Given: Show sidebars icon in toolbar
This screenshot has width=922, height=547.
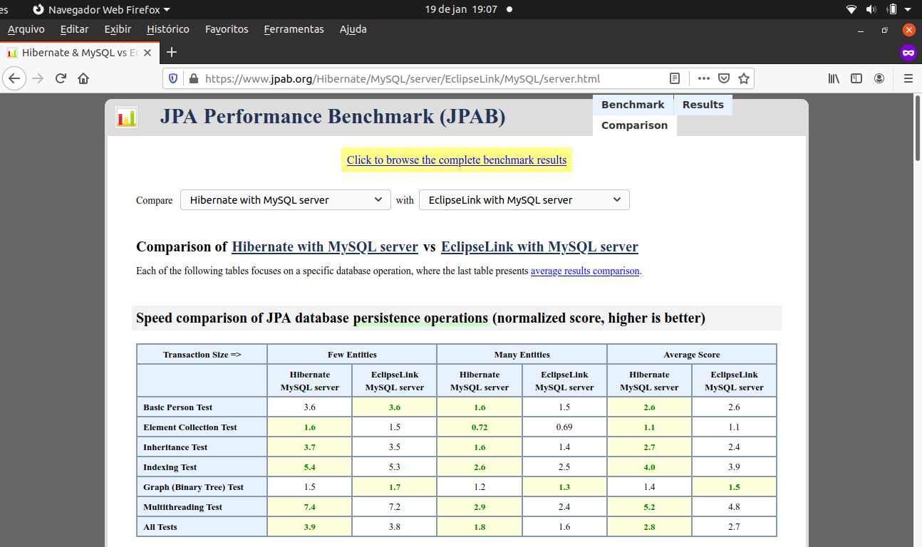Looking at the screenshot, I should point(856,78).
